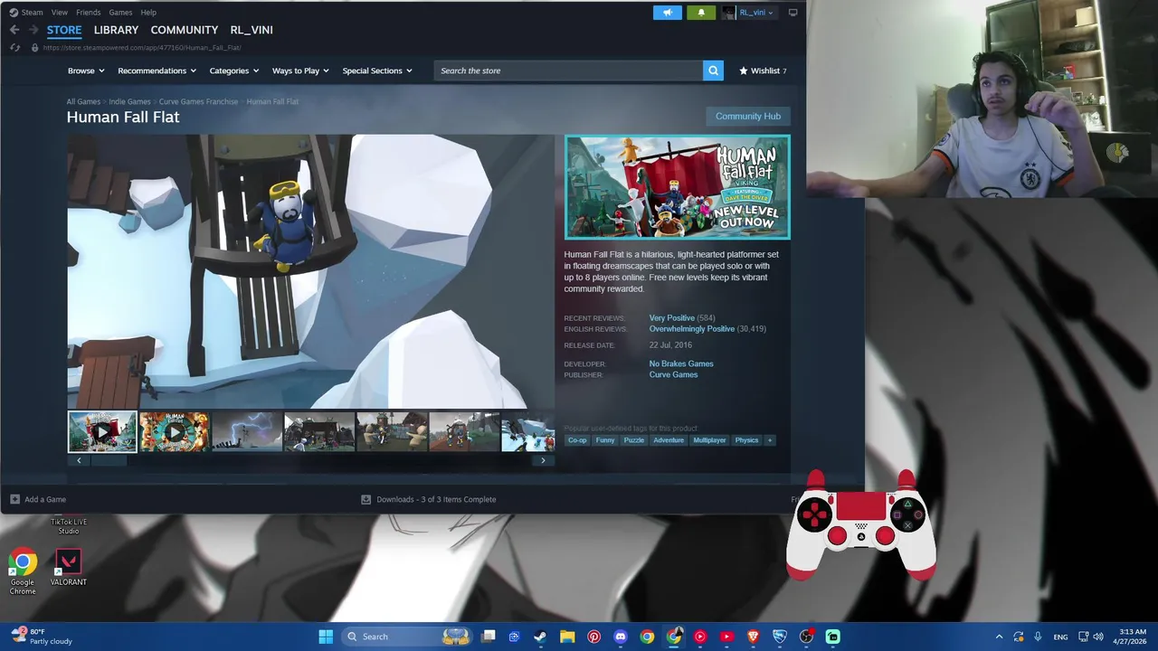Click the back navigation arrow
Image resolution: width=1158 pixels, height=651 pixels.
tap(14, 30)
